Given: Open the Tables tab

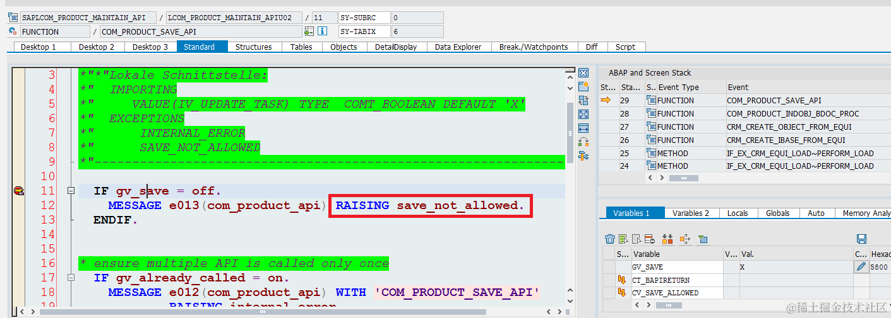Looking at the screenshot, I should tap(301, 47).
